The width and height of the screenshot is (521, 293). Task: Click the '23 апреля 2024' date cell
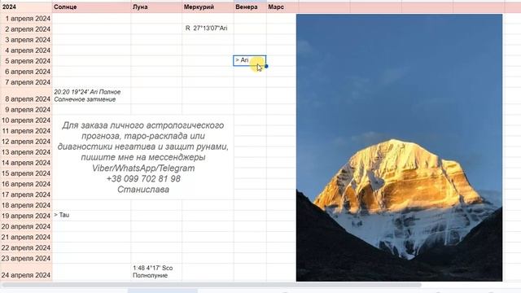pos(26,259)
